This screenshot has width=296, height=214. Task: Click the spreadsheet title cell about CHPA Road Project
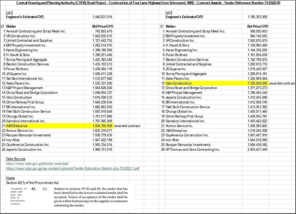(x=148, y=3)
